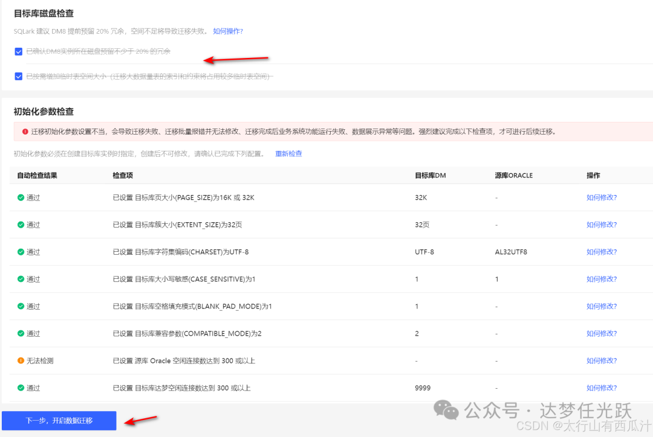
Task: Click the 重新检查 link
Action: tap(288, 154)
